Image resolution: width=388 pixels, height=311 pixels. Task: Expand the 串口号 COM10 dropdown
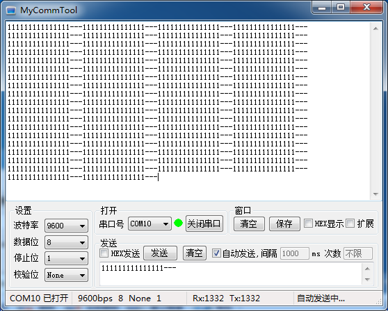pos(149,224)
